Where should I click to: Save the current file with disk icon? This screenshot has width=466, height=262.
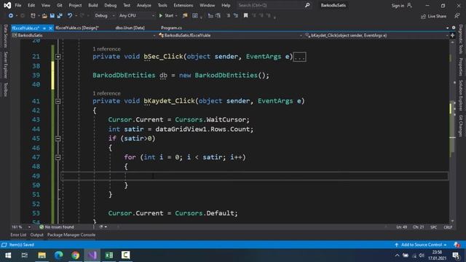pos(52,15)
